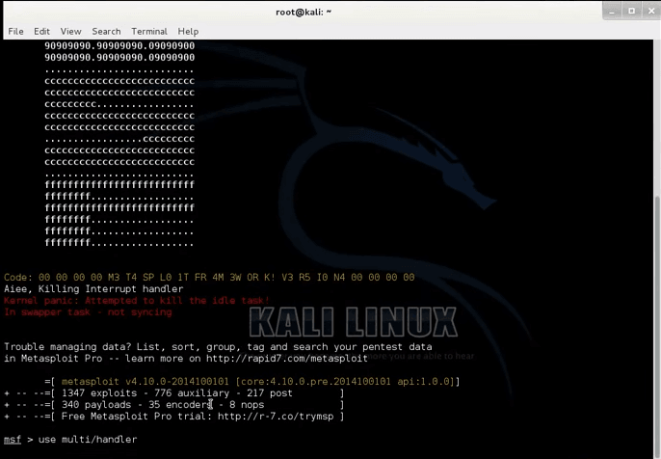661x459 pixels.
Task: Click the 'use multi/handler' command text
Action: click(88, 440)
